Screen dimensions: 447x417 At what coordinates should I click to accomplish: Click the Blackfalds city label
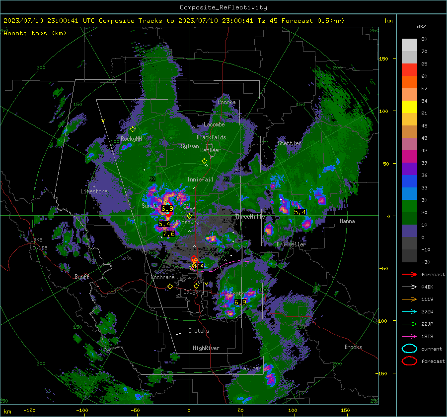click(211, 137)
